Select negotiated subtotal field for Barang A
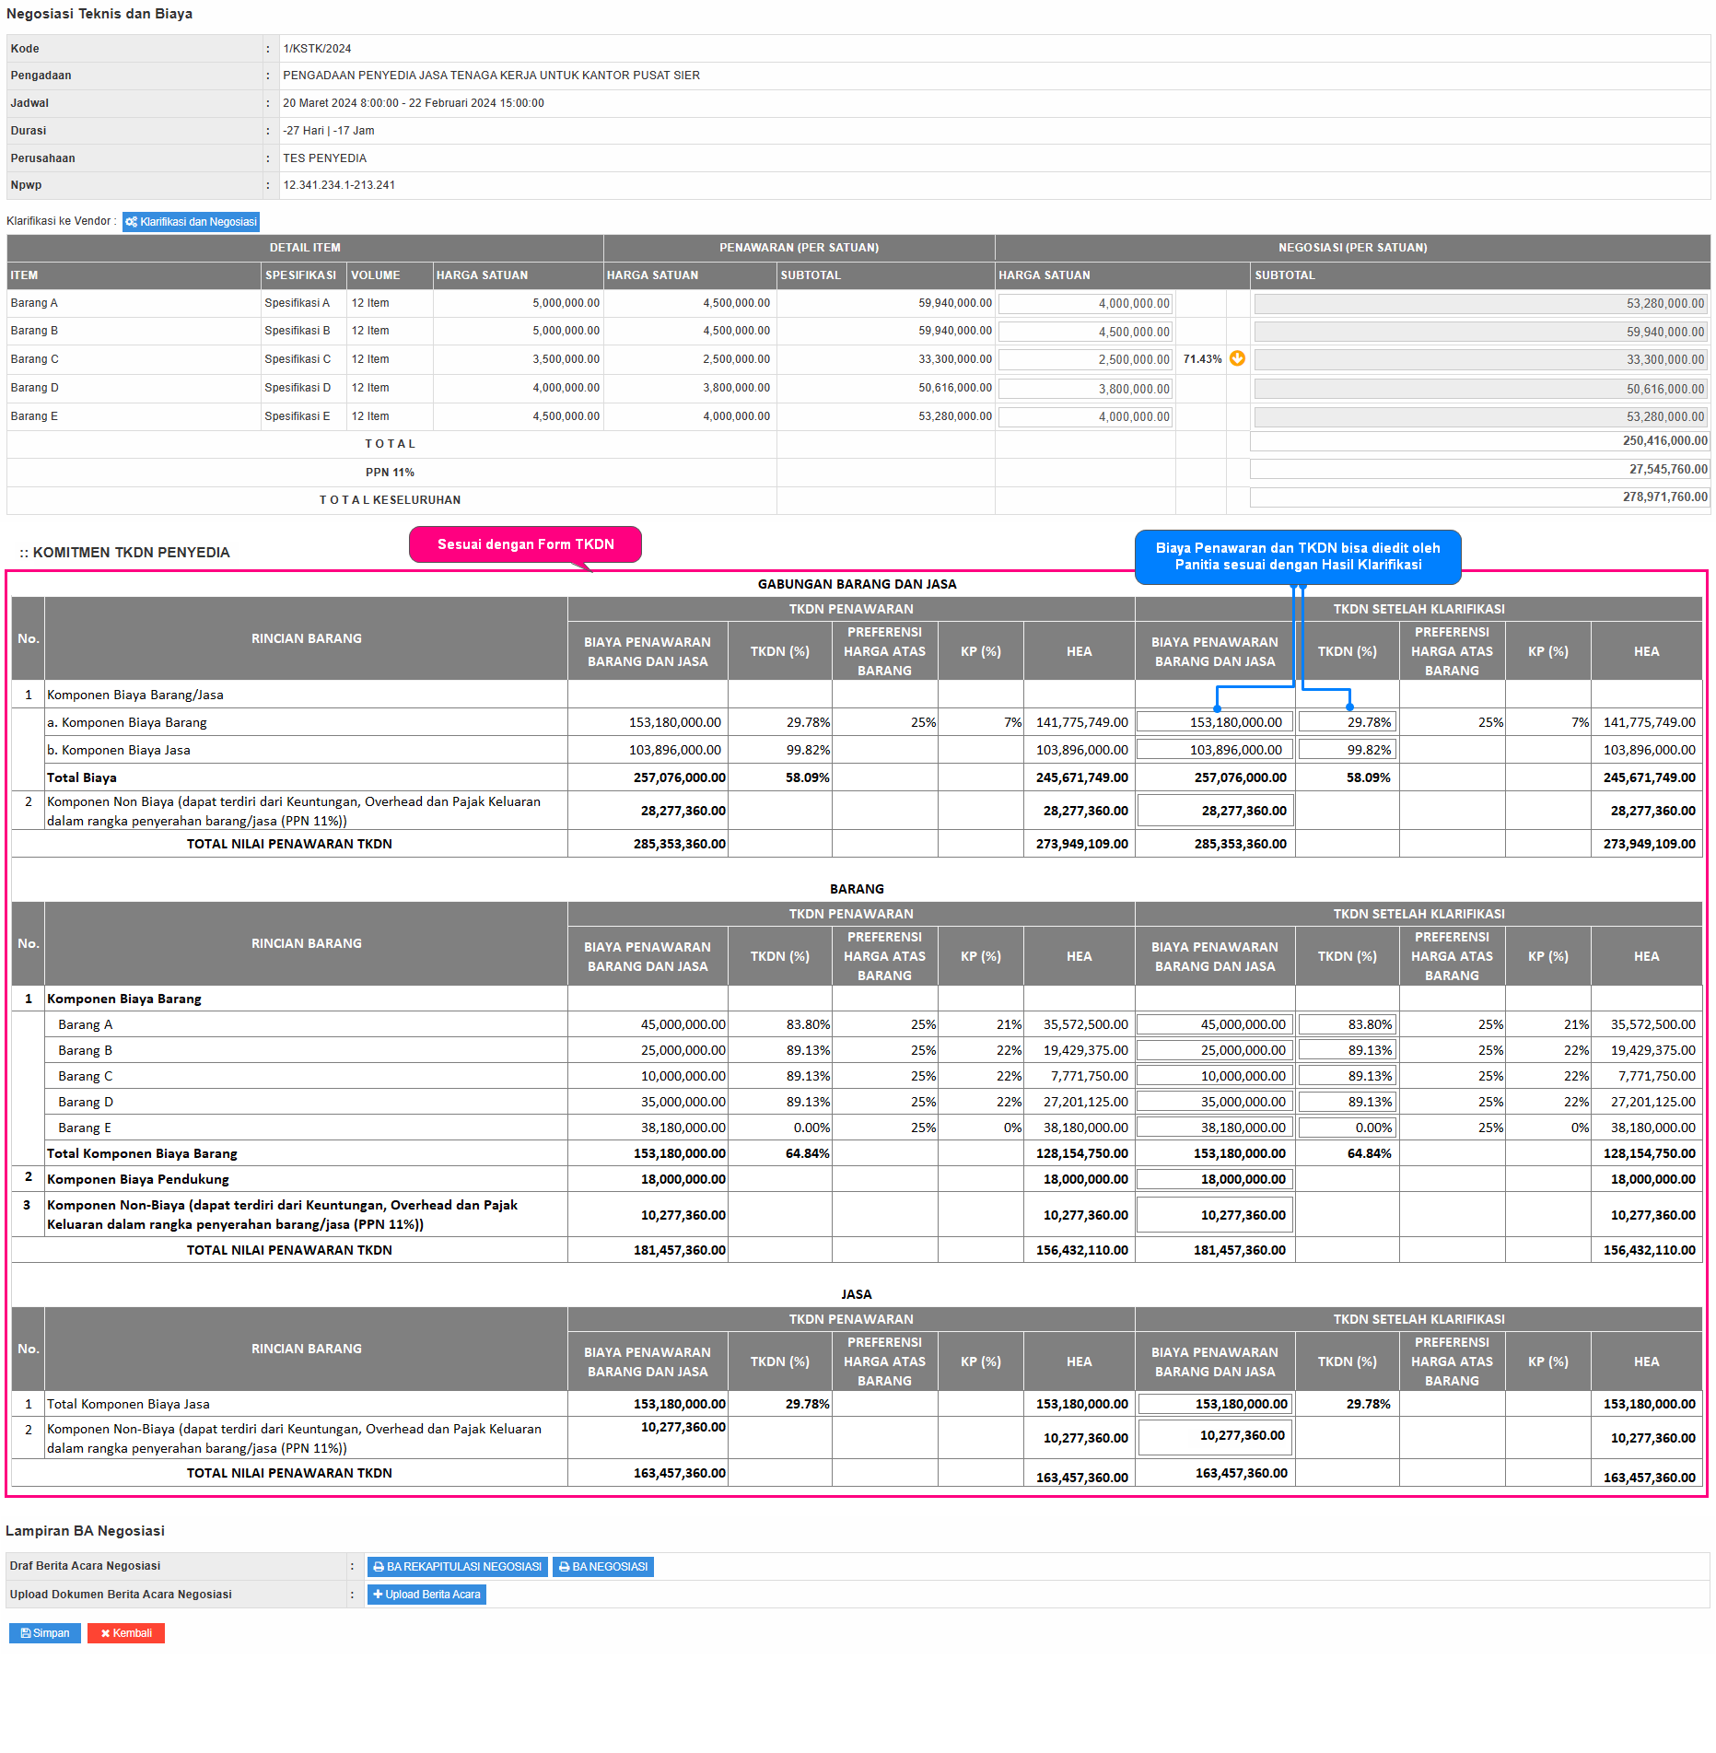 [1481, 303]
